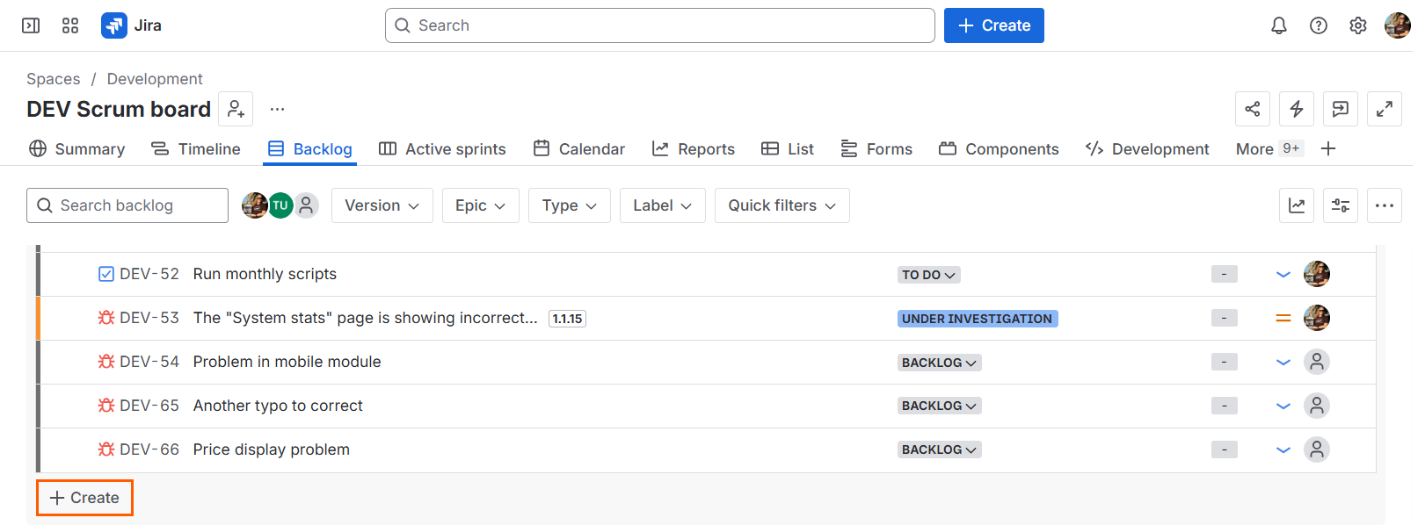This screenshot has width=1425, height=525.
Task: Open the notifications bell
Action: (x=1279, y=25)
